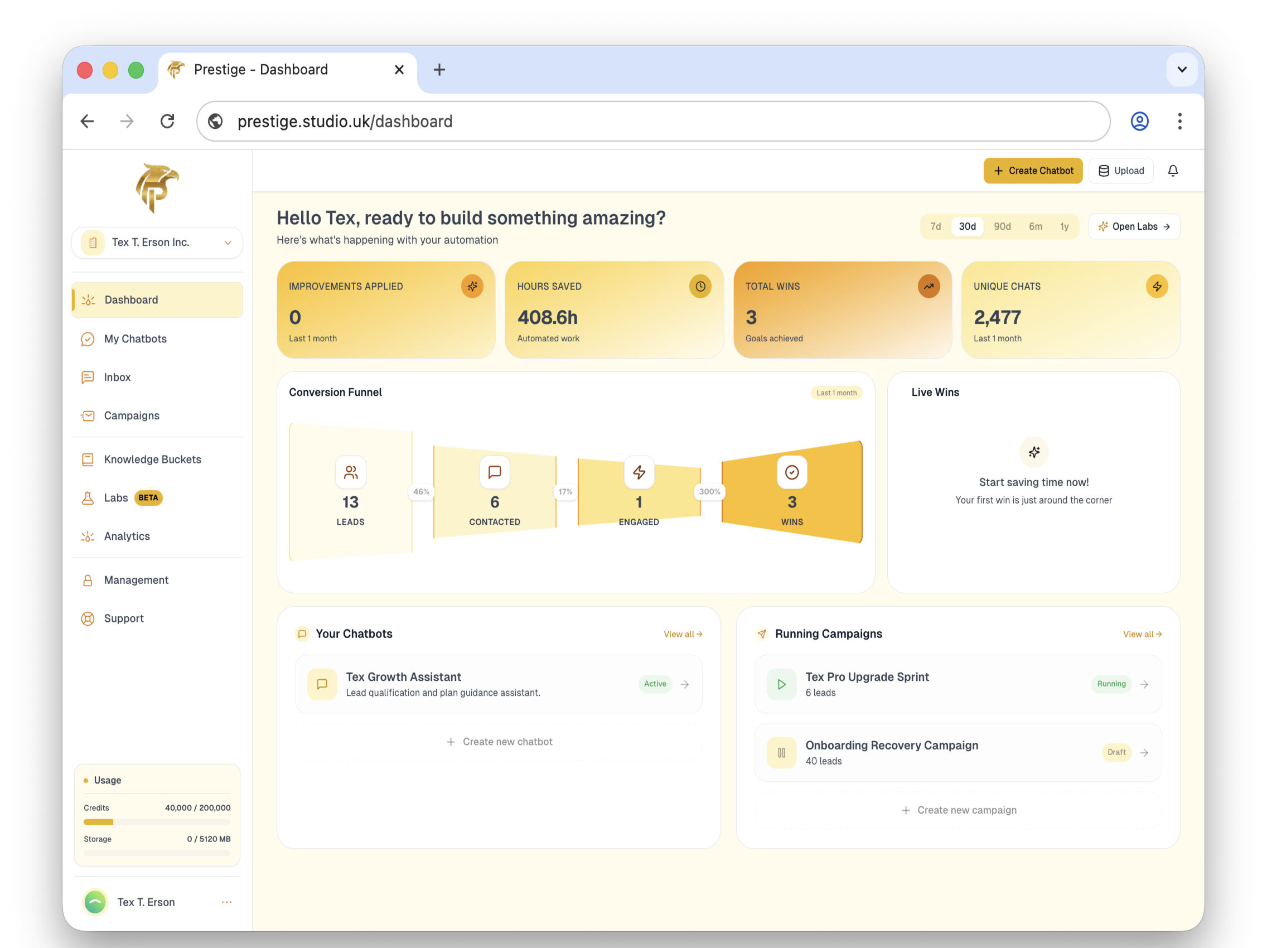This screenshot has height=948, width=1267.
Task: Click the lightning icon on Unique Chats card
Action: coord(1157,287)
